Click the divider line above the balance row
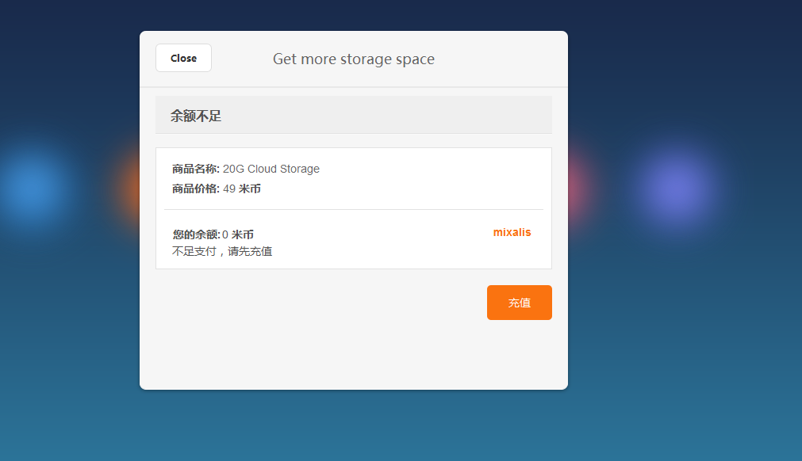Viewport: 802px width, 461px height. [353, 209]
